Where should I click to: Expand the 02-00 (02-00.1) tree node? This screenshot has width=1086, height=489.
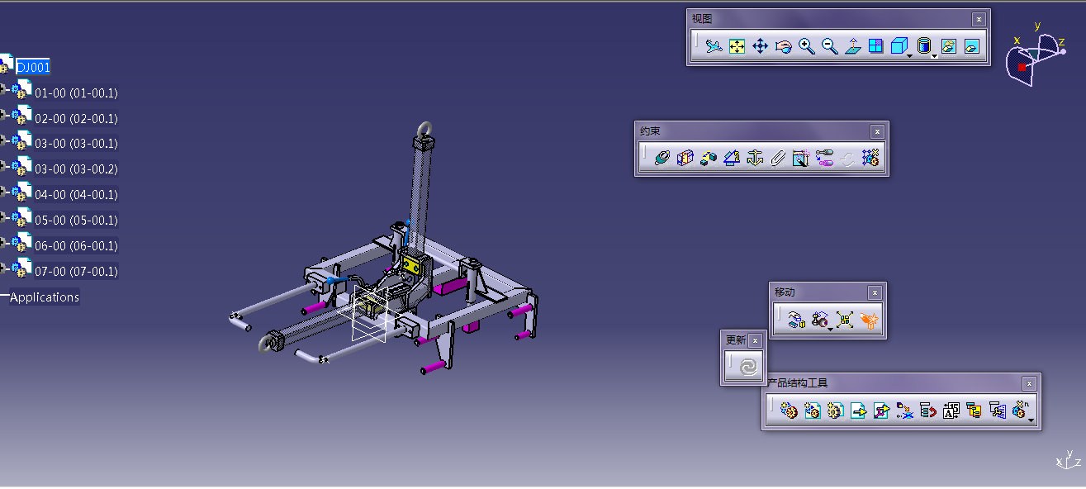[4, 115]
